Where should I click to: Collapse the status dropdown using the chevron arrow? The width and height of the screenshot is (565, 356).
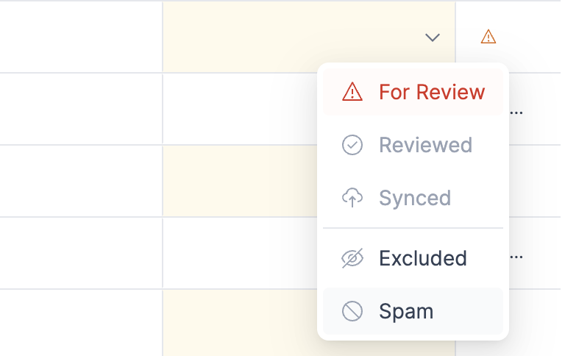[x=433, y=37]
